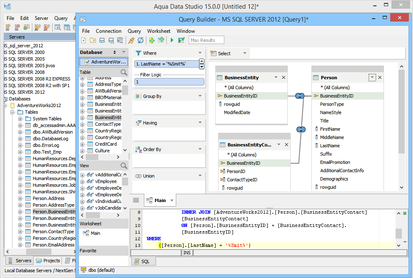
Task: Click Open file folder icon in Query Builder
Action: click(93, 40)
